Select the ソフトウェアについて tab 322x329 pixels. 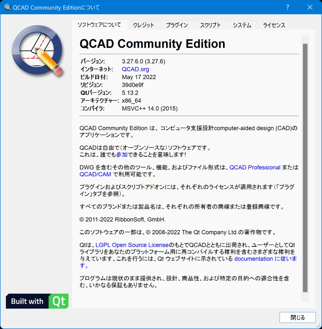click(x=100, y=25)
